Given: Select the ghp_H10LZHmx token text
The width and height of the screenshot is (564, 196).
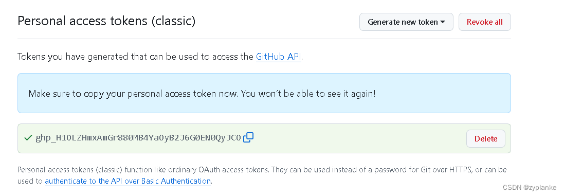Looking at the screenshot, I should click(x=138, y=138).
